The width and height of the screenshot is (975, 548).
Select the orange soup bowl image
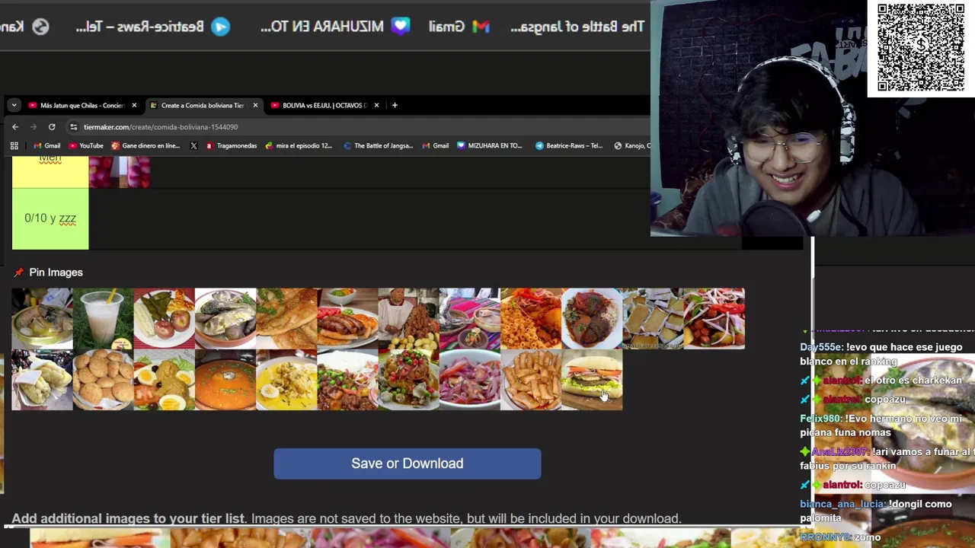(225, 380)
